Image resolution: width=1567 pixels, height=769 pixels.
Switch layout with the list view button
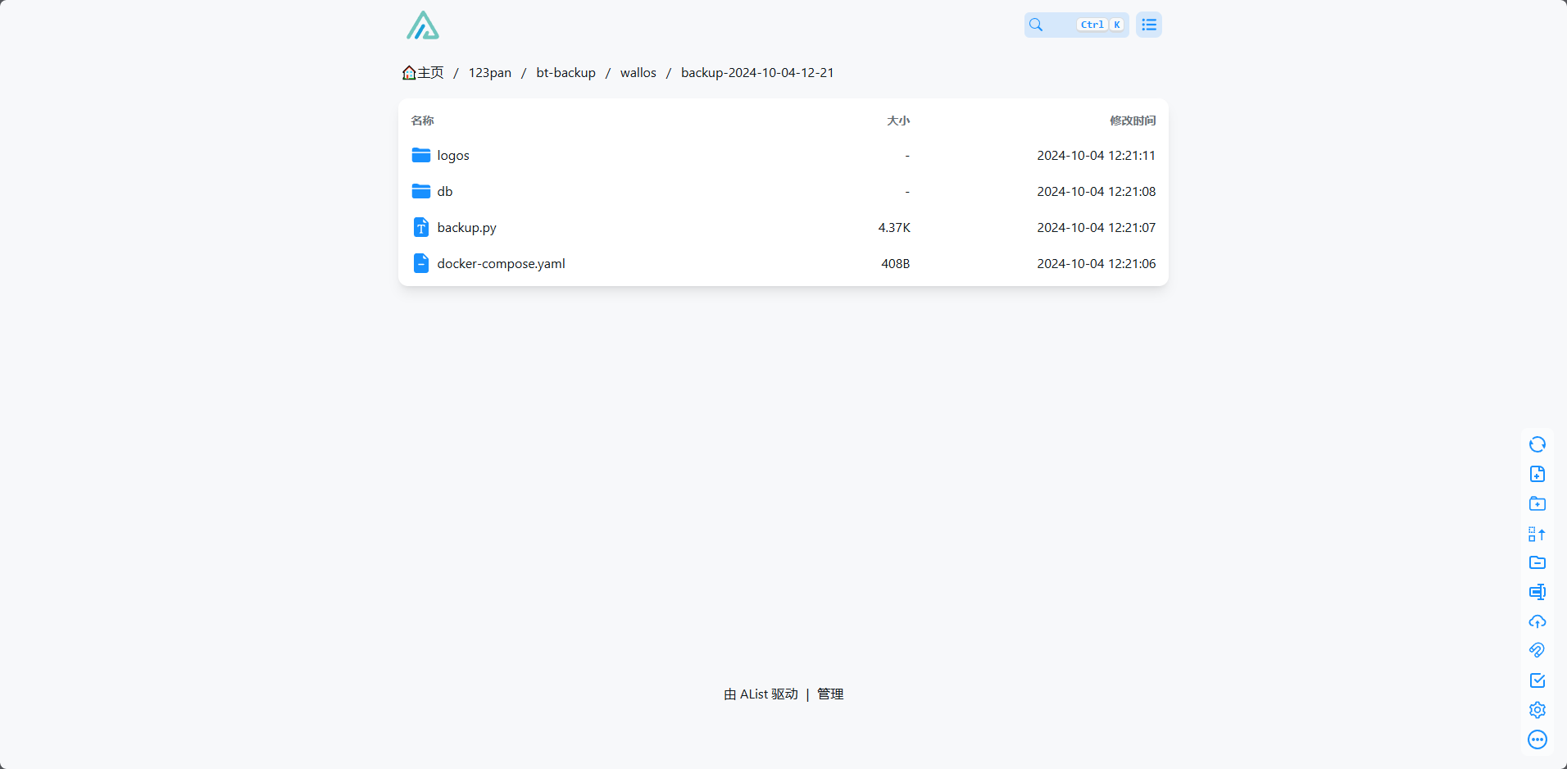(1148, 25)
